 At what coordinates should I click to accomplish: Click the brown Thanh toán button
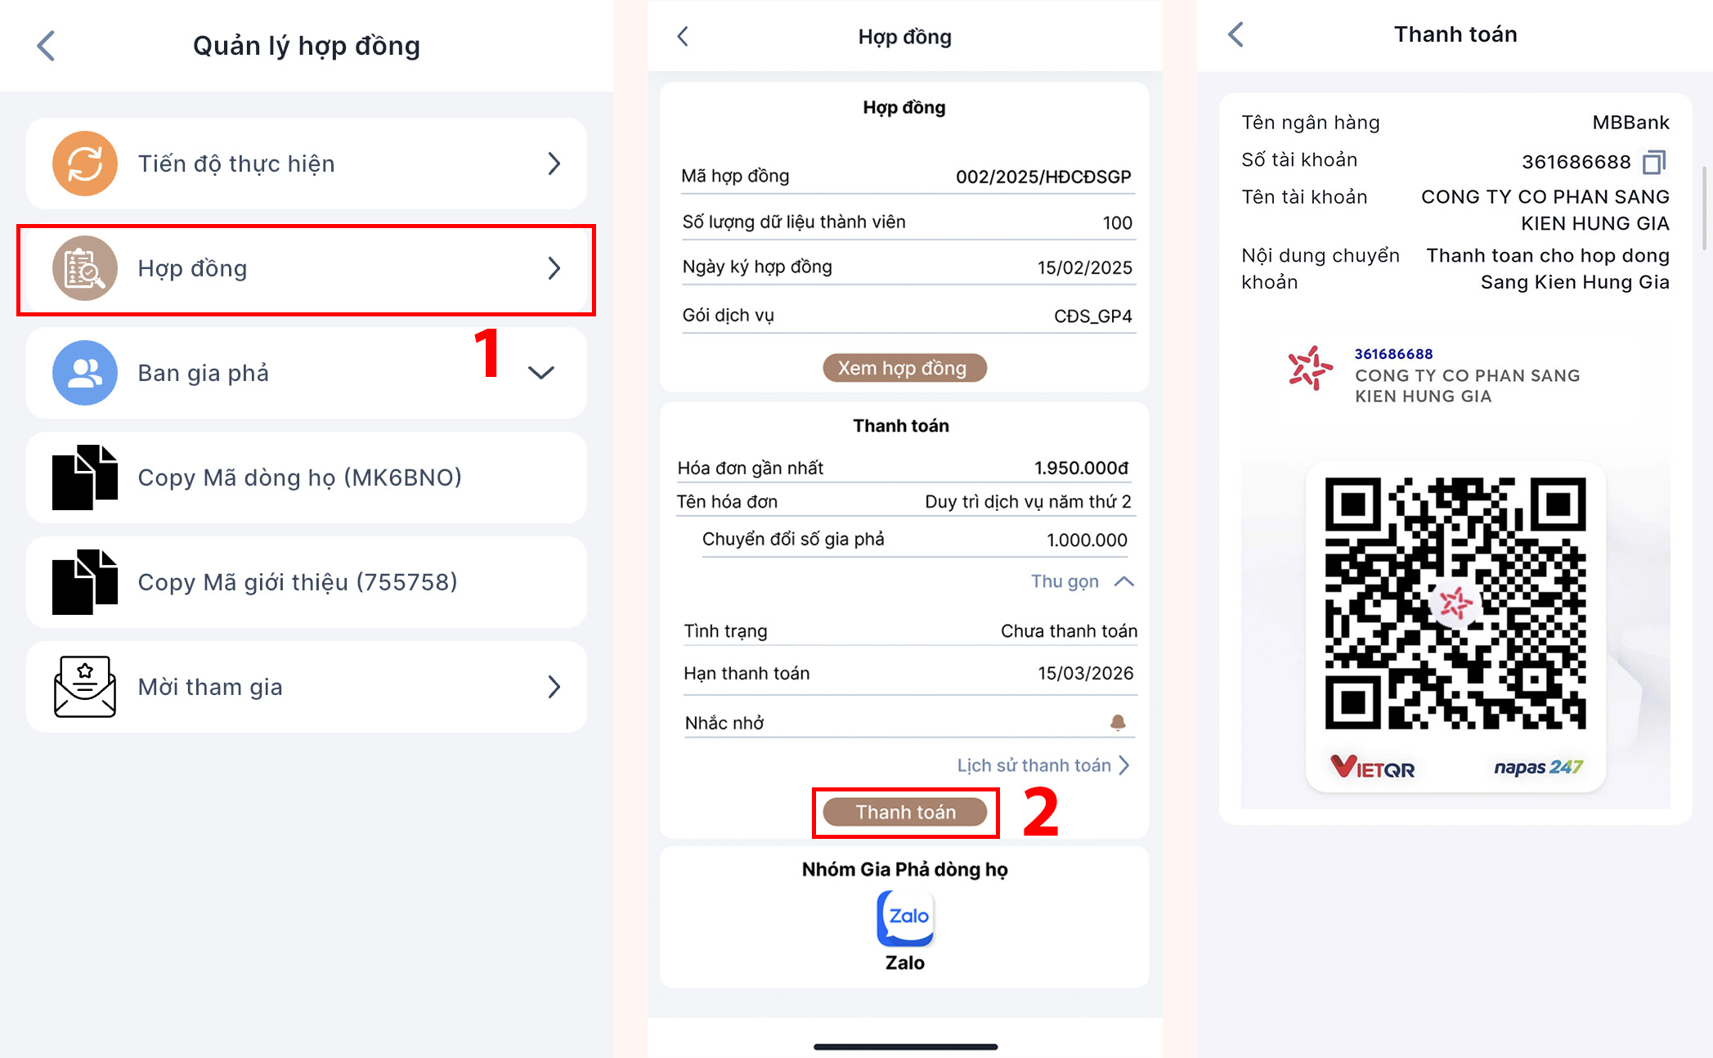[x=905, y=812]
